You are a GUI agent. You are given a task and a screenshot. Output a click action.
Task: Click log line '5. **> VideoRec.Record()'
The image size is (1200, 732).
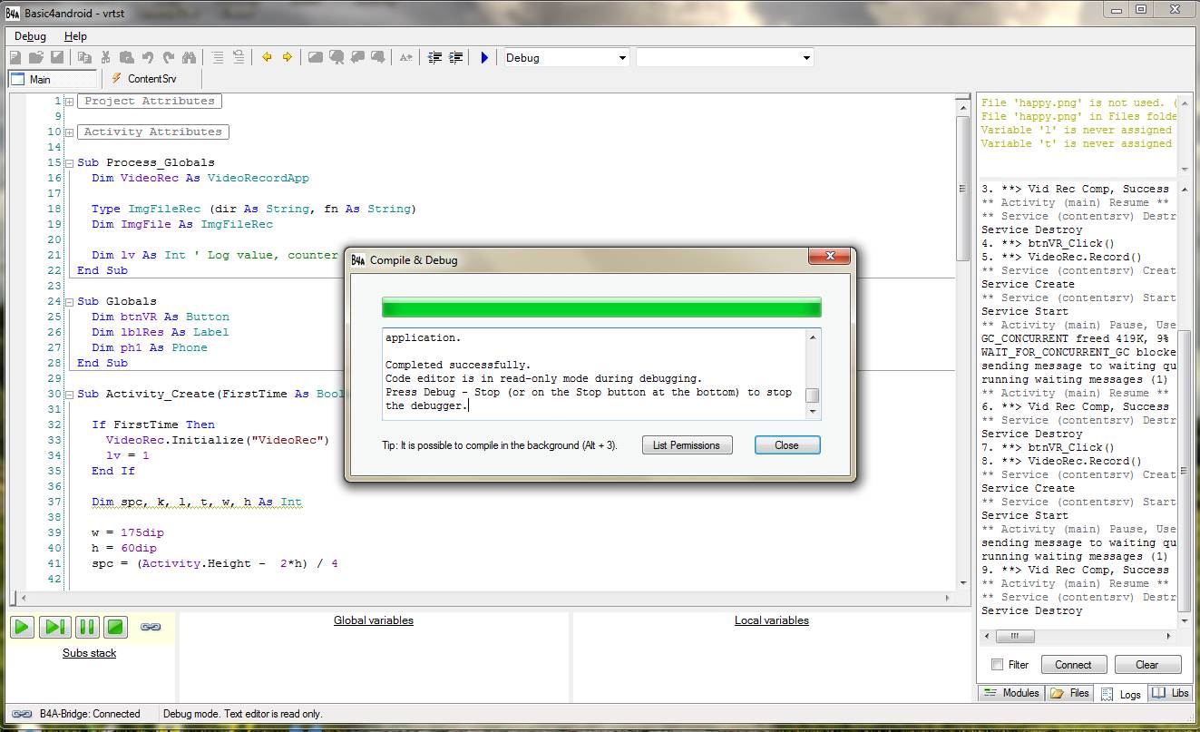[1061, 257]
